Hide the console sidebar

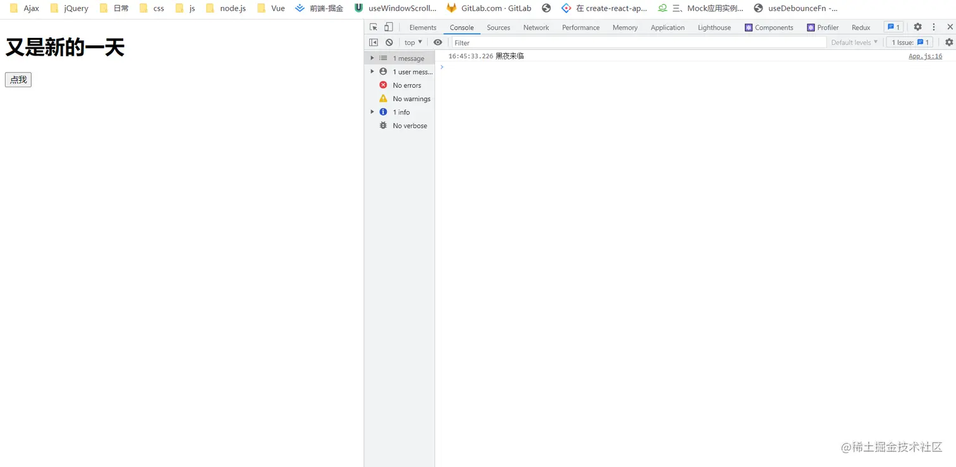tap(374, 42)
